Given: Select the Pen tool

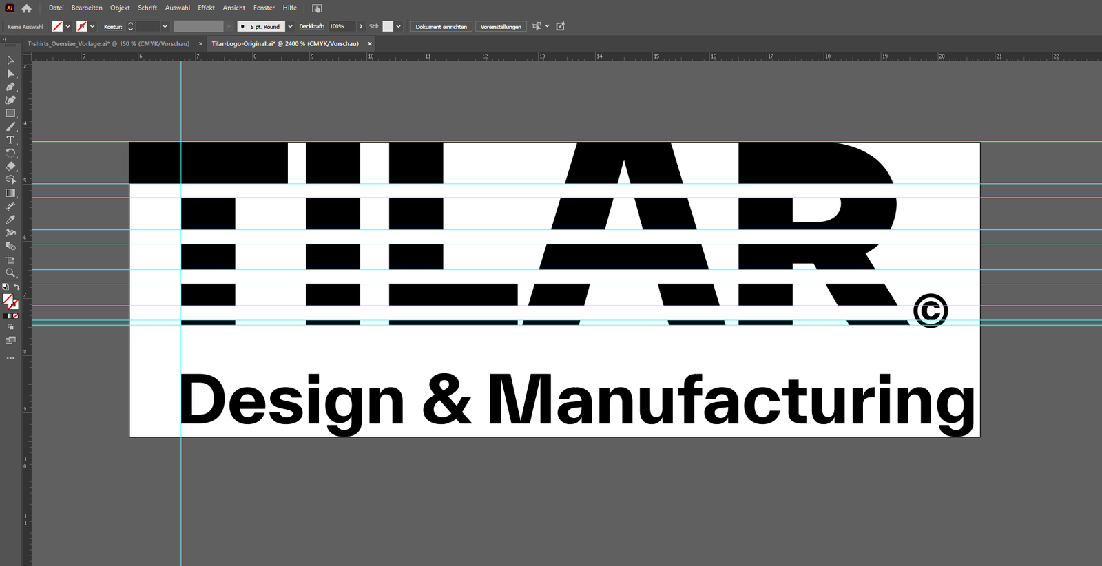Looking at the screenshot, I should tap(10, 87).
